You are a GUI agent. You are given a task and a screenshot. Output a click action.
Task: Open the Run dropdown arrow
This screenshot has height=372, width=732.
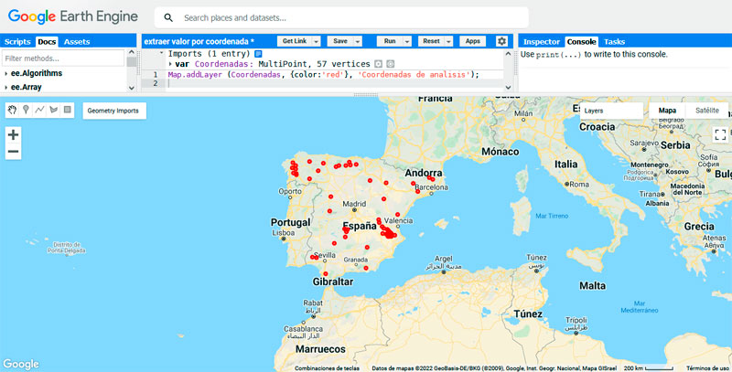(407, 41)
